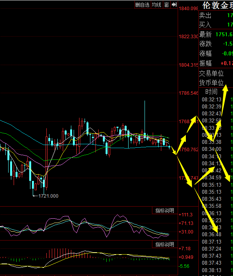Click the +71.13 indicator axis label
Image resolution: width=233 pixels, height=276 pixels.
(186, 223)
